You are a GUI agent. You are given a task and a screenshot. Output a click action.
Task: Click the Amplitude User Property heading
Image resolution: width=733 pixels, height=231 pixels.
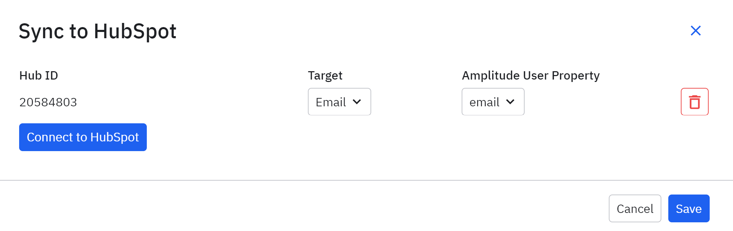[x=531, y=75]
